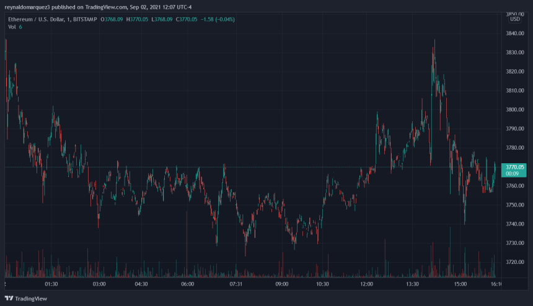Click the 3800.00 price axis label
533x306 pixels.
click(x=514, y=109)
